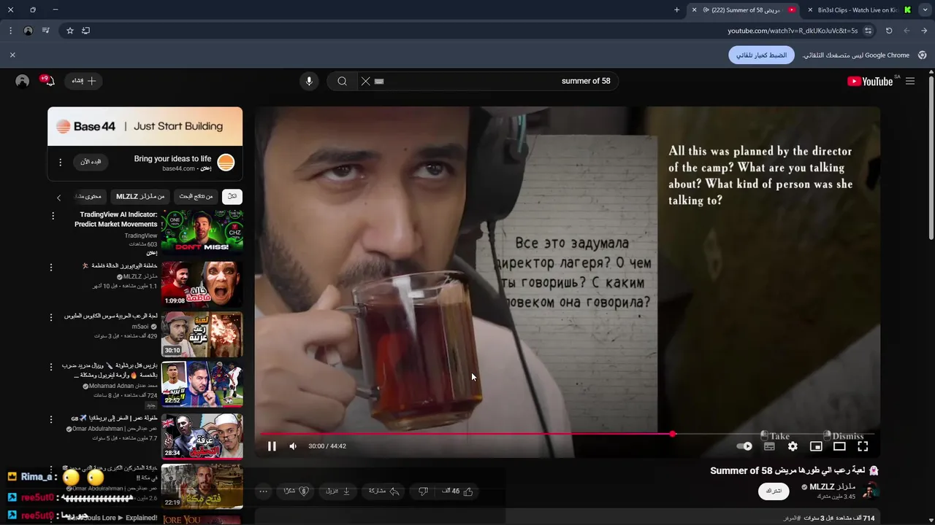Screen dimensions: 935x525
Task: Open a new browser tab
Action: tap(676, 10)
